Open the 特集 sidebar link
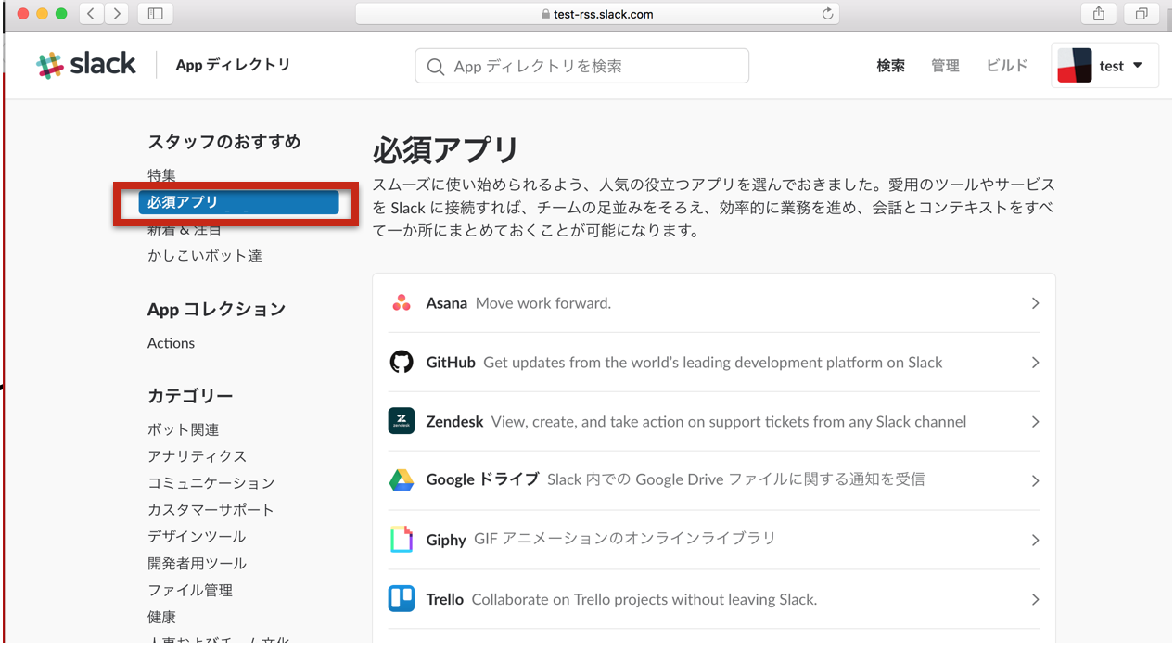Screen dimensions: 1174x651 pos(161,174)
